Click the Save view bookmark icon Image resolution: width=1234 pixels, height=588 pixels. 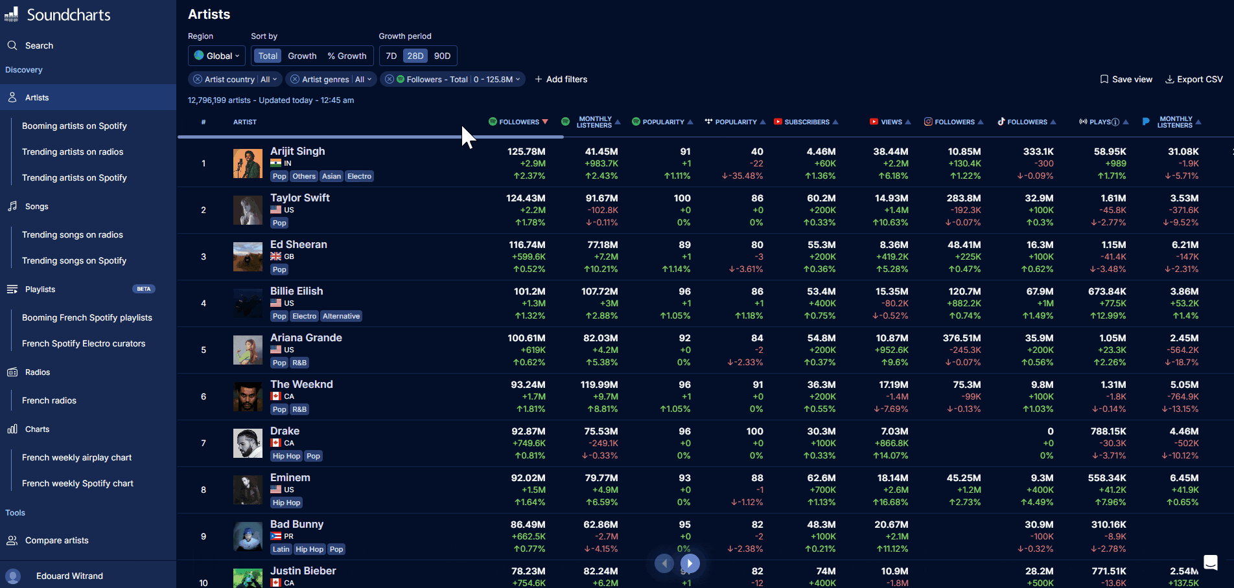pyautogui.click(x=1104, y=79)
